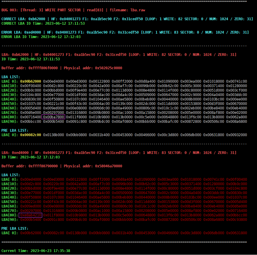Viewport: 257px width, 255px height.
Task: Select "Current Time: 2023-06-23 17:35:38"
Action: (x=36, y=251)
